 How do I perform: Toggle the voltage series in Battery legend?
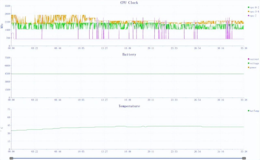click(x=253, y=64)
